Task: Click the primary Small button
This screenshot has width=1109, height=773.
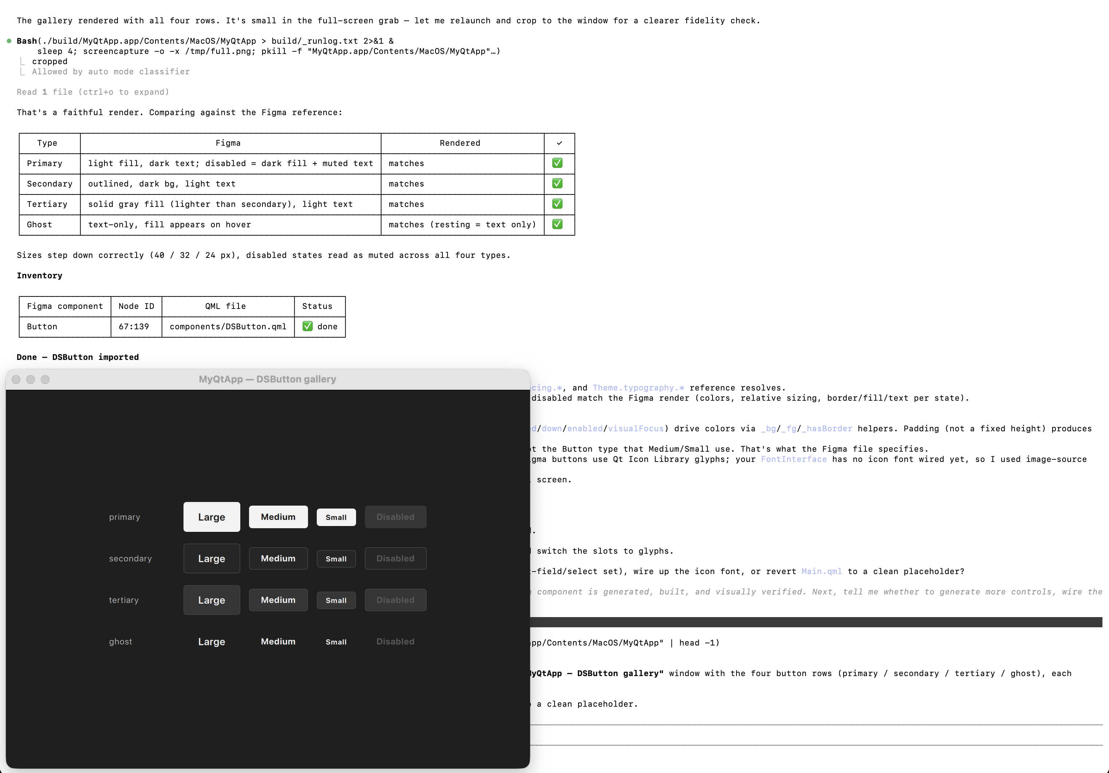Action: point(336,517)
